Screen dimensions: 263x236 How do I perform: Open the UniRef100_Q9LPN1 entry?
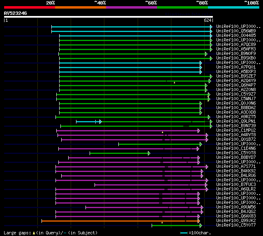click(x=236, y=121)
